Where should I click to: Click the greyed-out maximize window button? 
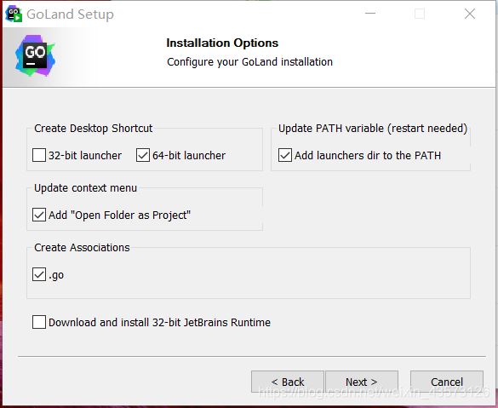point(420,14)
